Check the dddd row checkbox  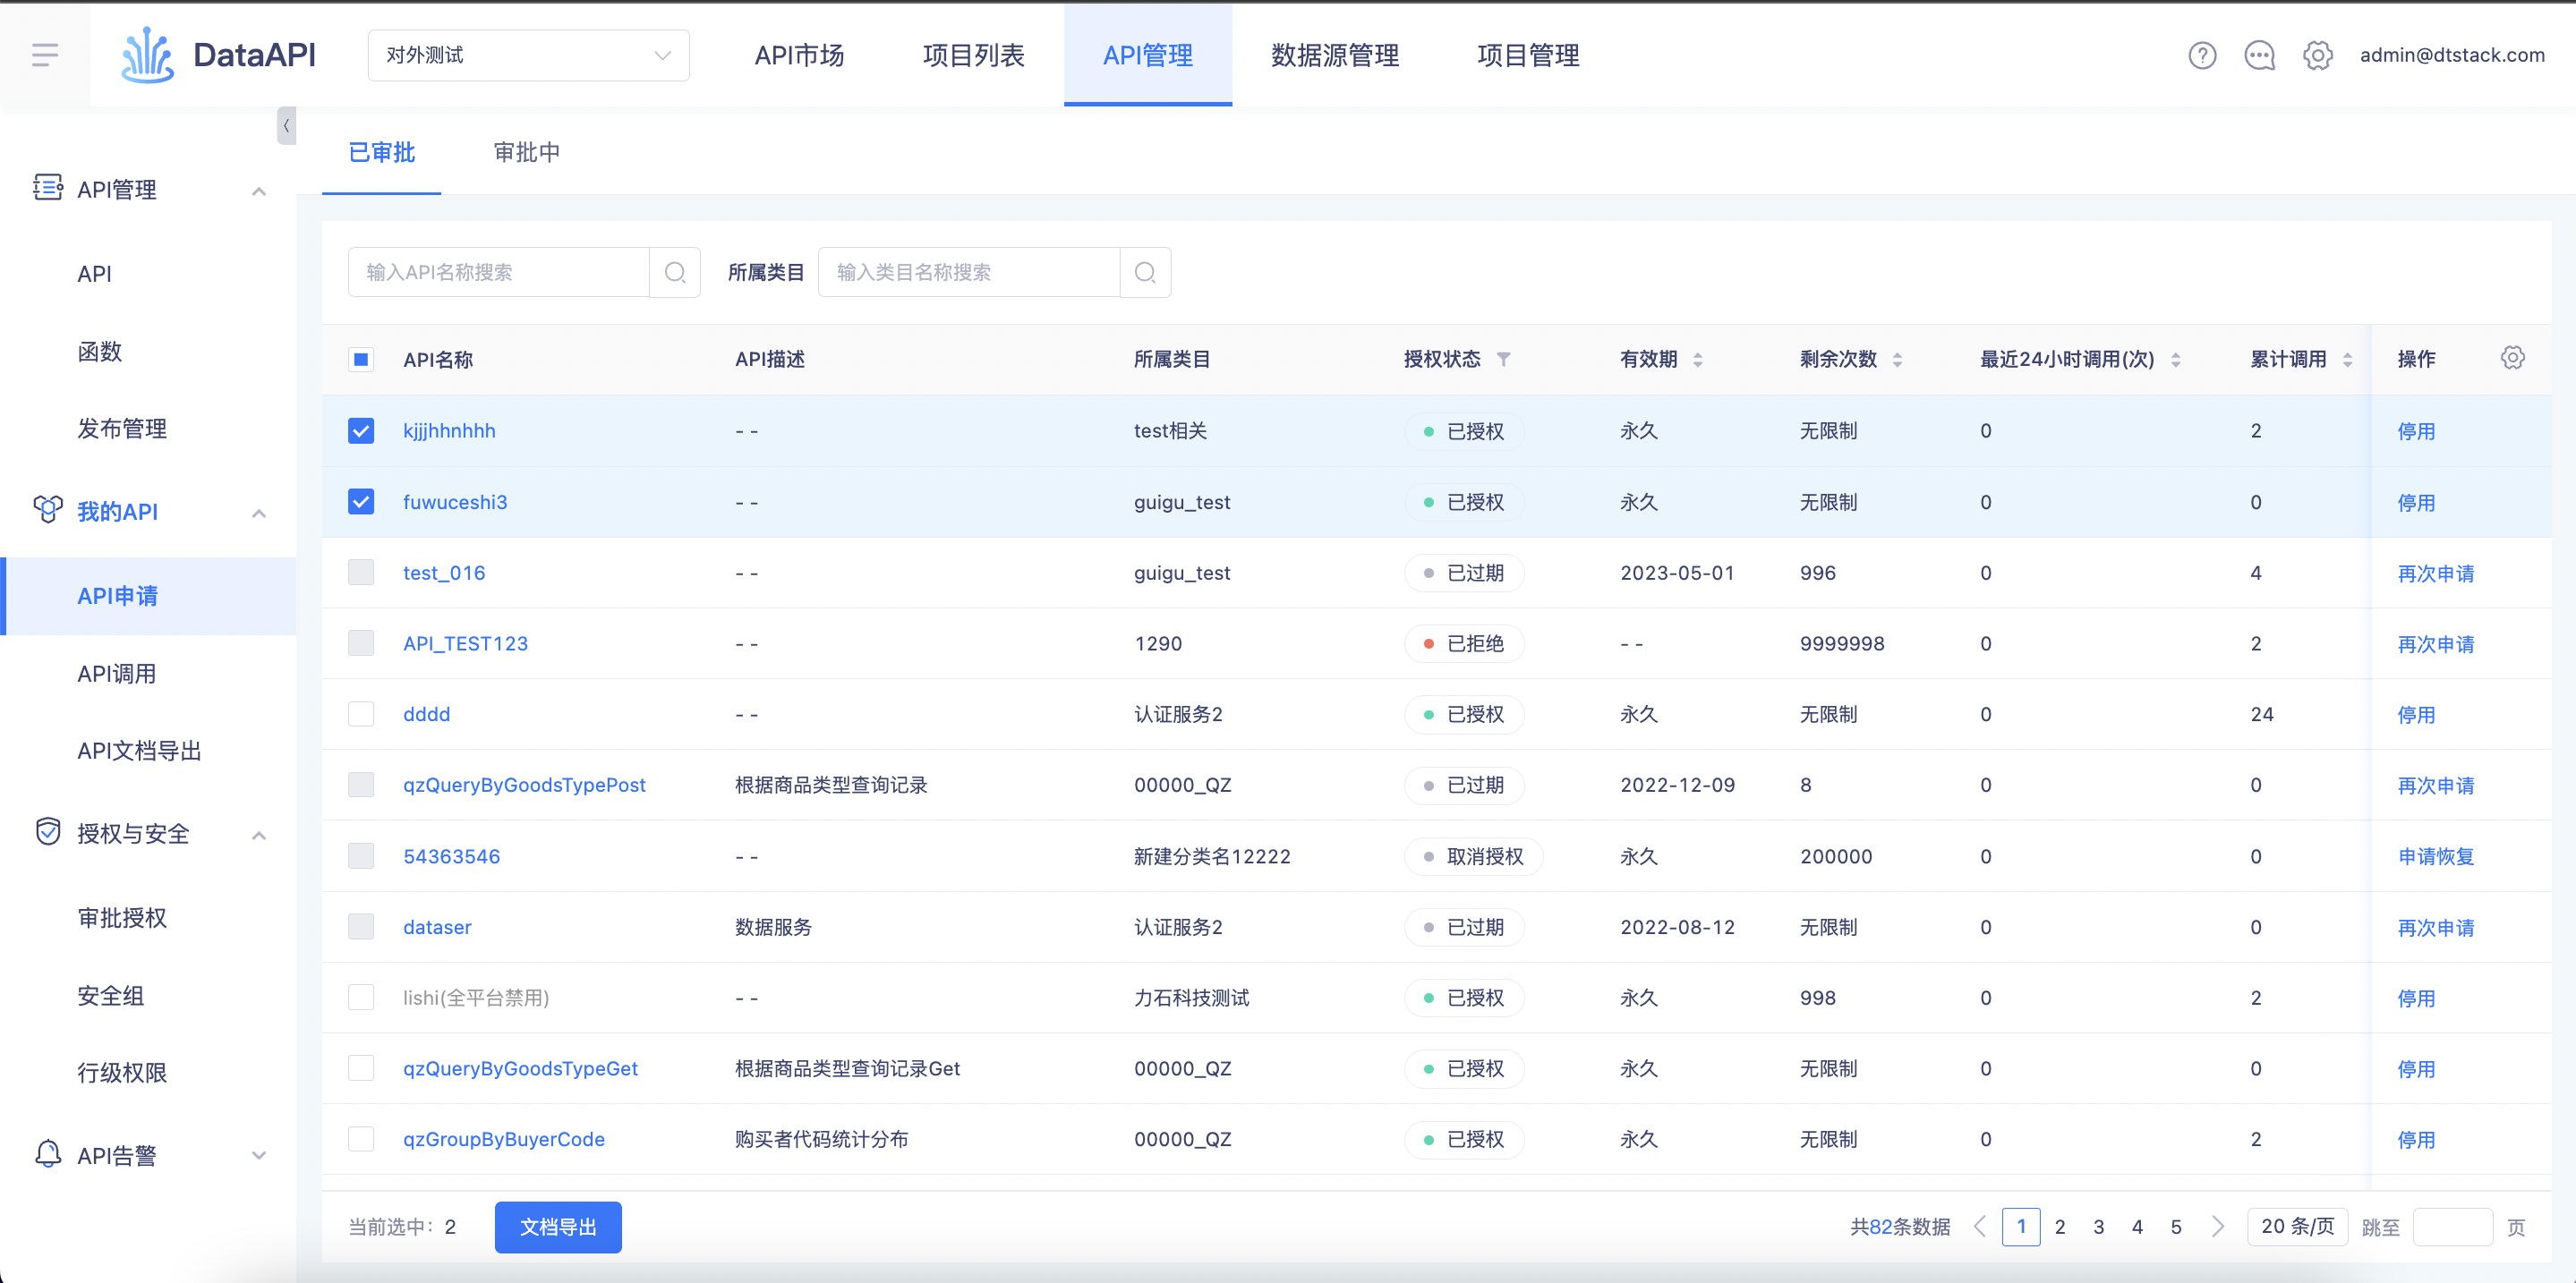pos(361,715)
